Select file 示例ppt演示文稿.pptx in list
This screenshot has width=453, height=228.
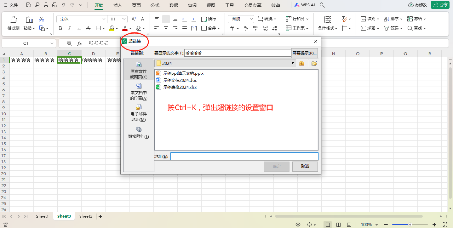[x=180, y=73]
